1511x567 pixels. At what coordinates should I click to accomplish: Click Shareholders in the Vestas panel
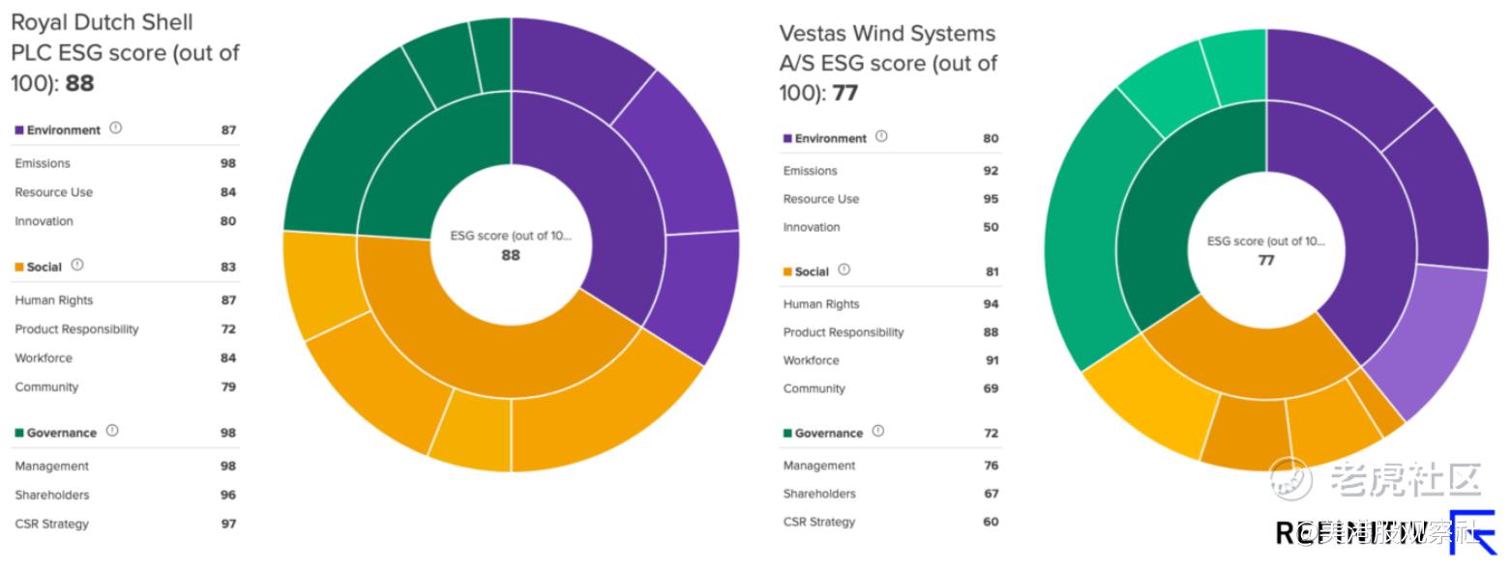(819, 494)
